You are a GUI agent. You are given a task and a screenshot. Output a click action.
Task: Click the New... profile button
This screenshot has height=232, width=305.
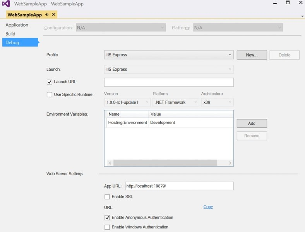click(252, 55)
